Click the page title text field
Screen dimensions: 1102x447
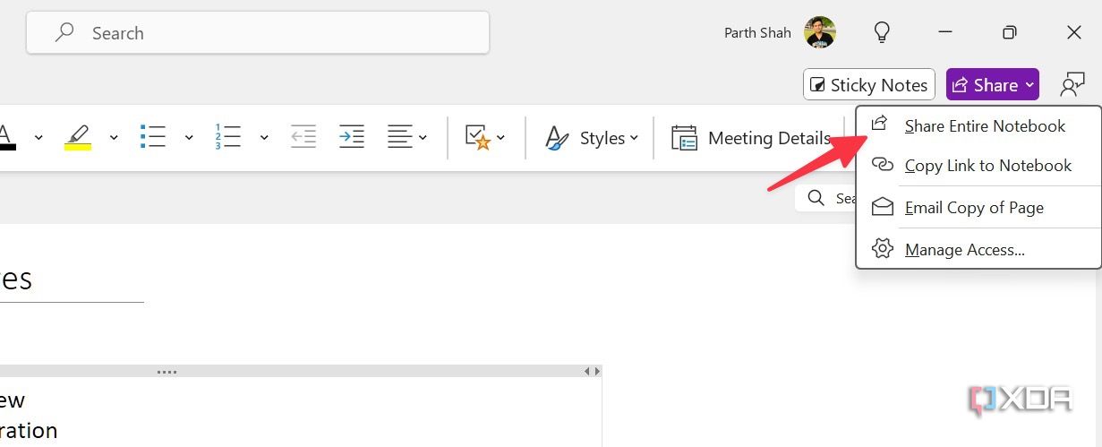[72, 279]
